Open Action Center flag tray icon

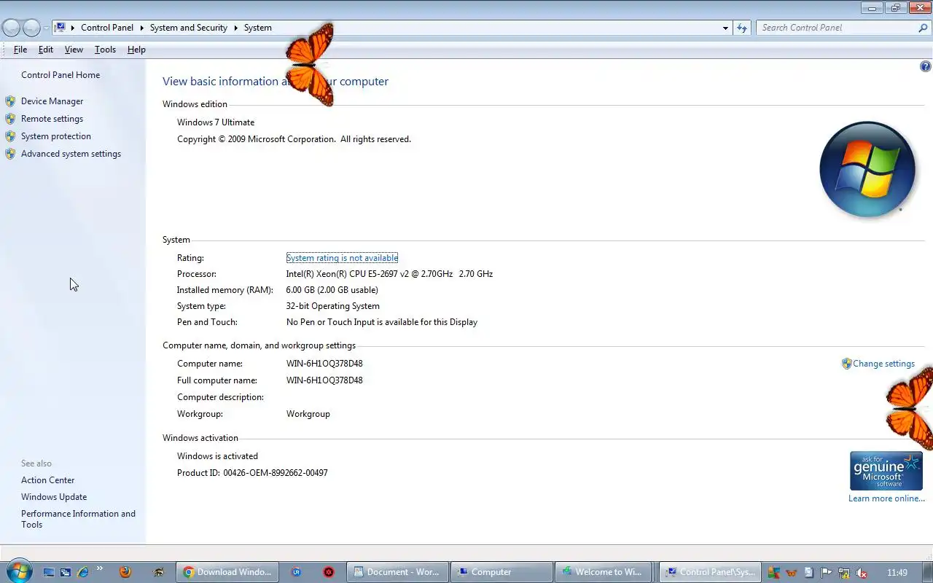click(x=826, y=573)
